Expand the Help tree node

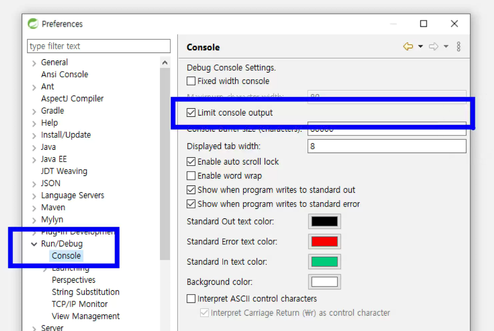click(x=34, y=124)
